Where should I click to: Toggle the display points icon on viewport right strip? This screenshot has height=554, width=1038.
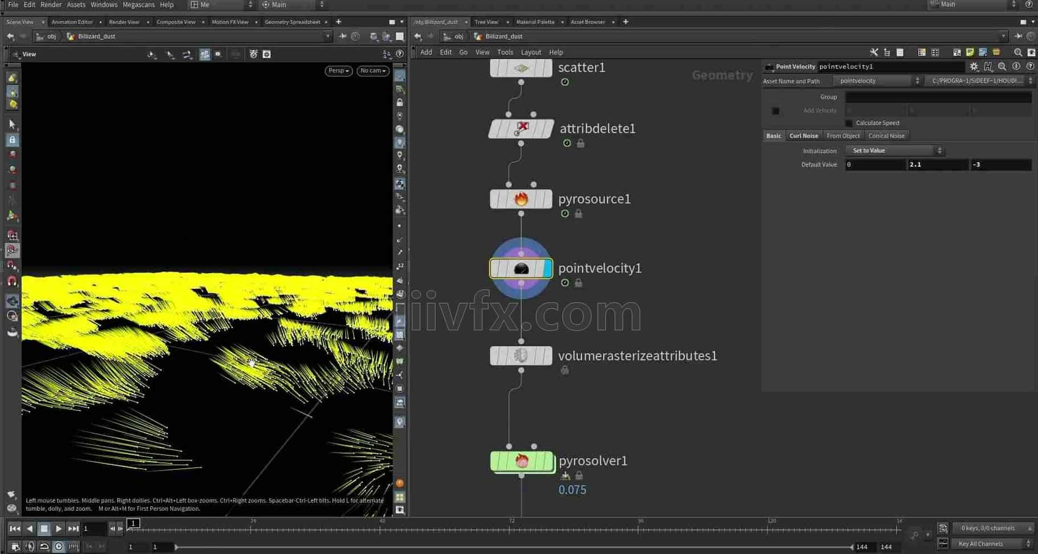399,225
